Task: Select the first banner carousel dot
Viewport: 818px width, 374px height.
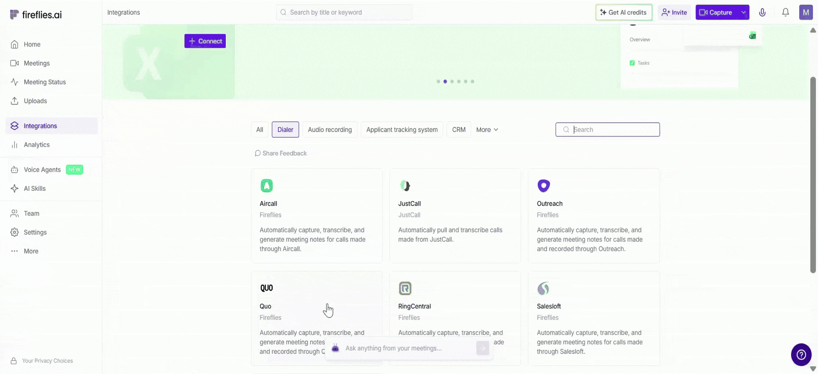Action: coord(438,81)
